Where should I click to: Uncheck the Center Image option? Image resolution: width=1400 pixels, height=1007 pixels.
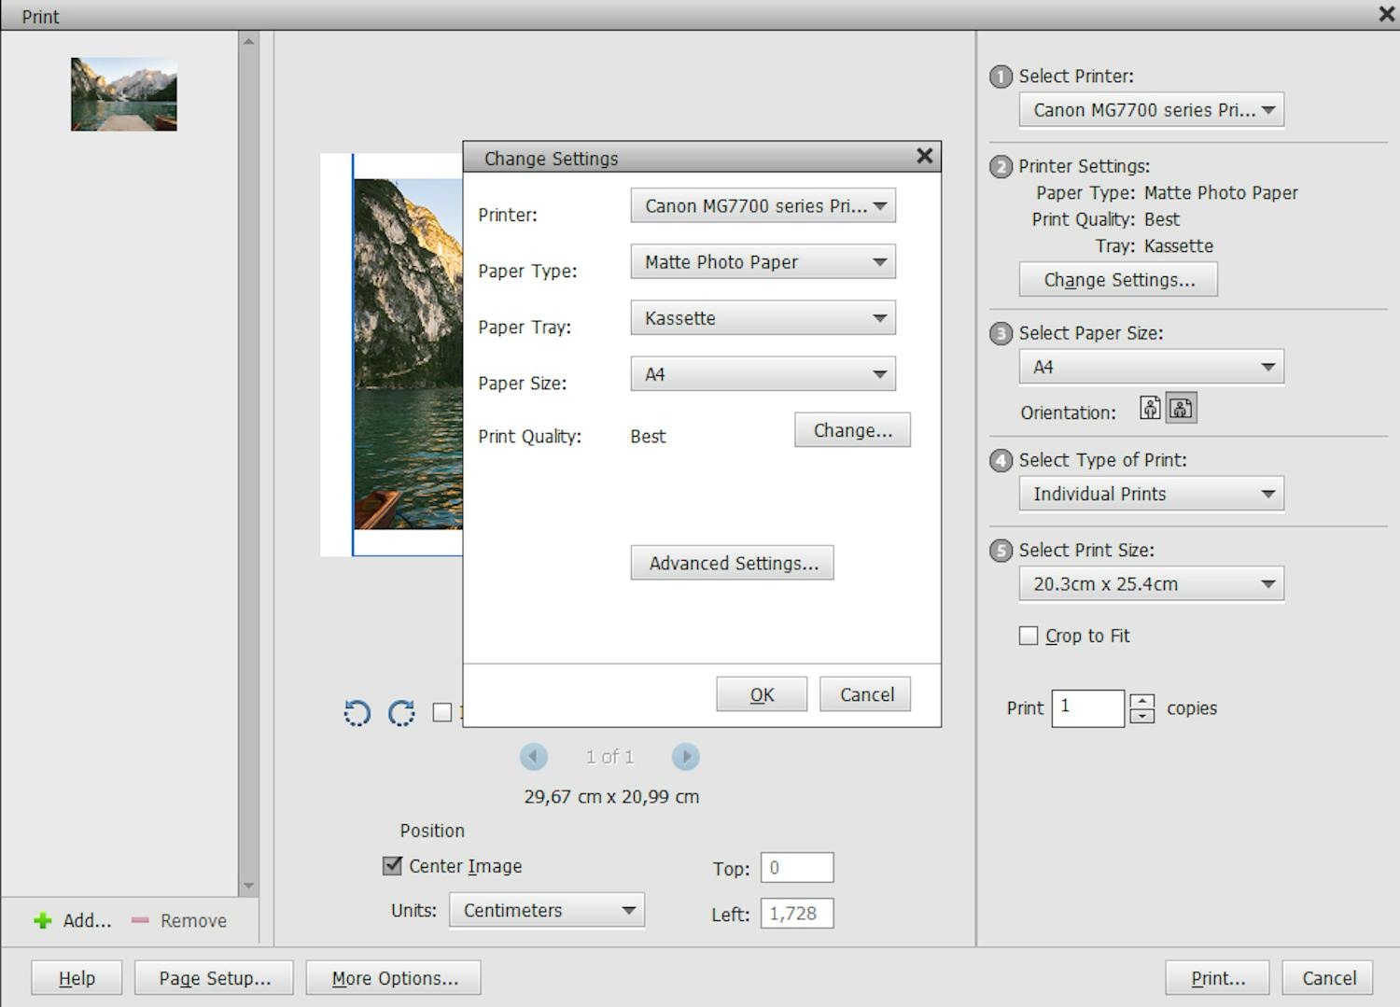tap(391, 865)
